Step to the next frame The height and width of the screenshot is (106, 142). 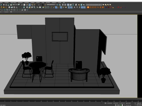141,103
